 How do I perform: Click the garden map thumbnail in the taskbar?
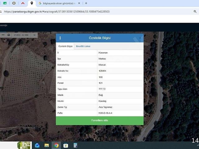point(25,145)
